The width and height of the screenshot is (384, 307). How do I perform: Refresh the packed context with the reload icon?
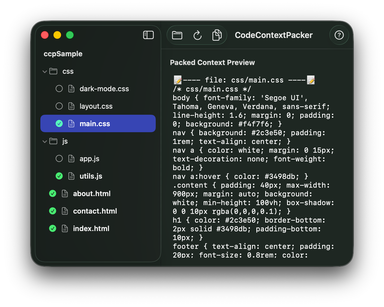[x=197, y=35]
